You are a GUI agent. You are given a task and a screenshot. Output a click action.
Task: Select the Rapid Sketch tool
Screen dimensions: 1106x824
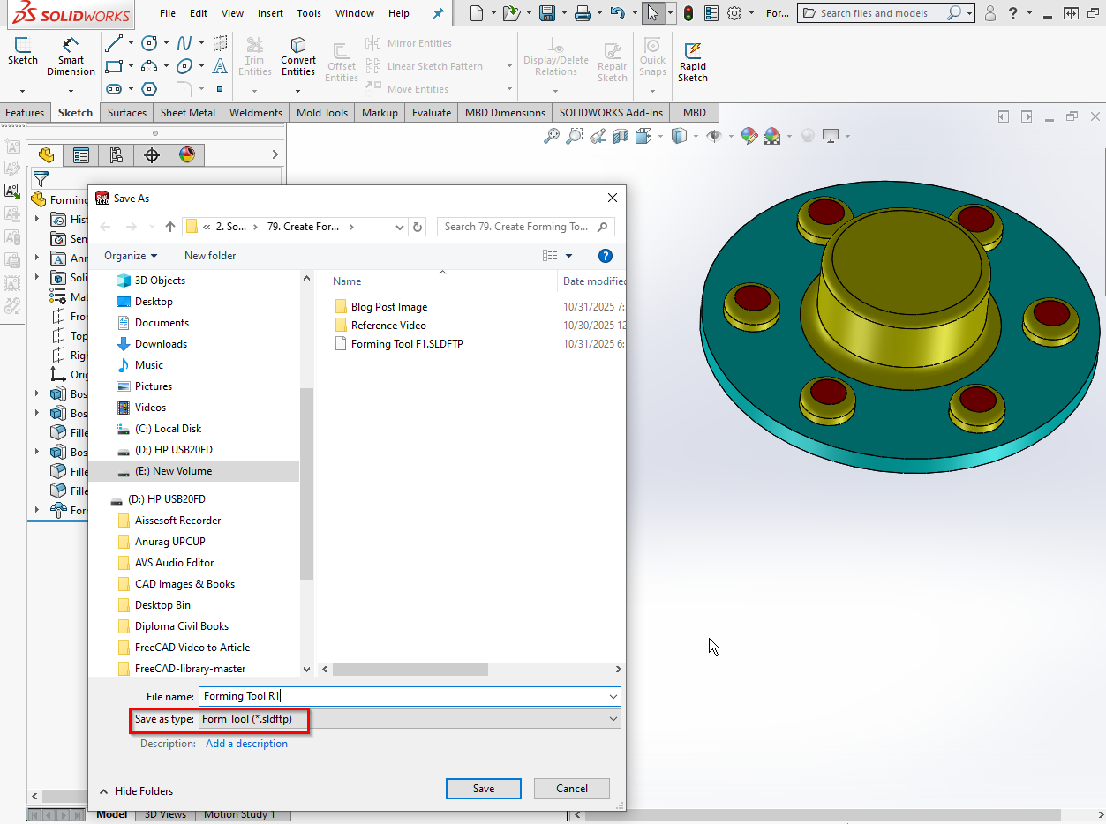click(x=692, y=61)
